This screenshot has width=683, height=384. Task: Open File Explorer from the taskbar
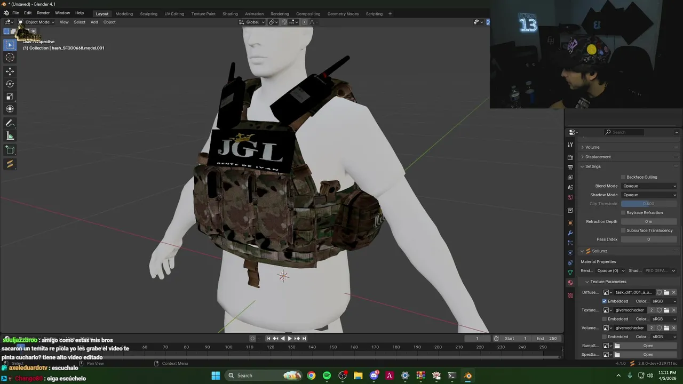(358, 375)
